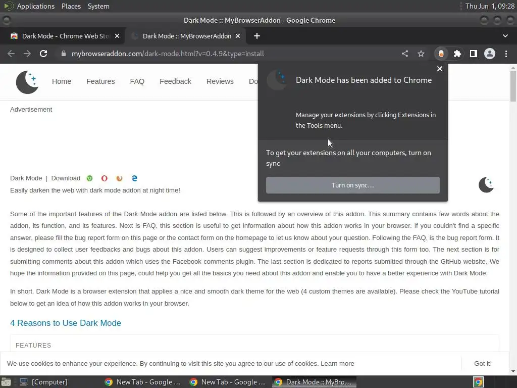The width and height of the screenshot is (517, 388).
Task: Click the padlock site info icon
Action: [x=63, y=54]
